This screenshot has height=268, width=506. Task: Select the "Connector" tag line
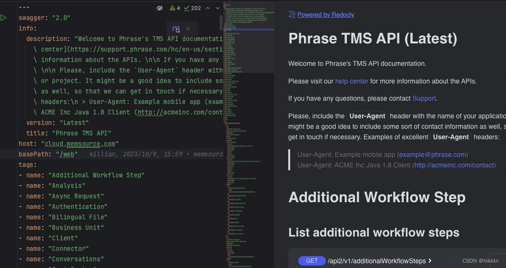coord(53,248)
